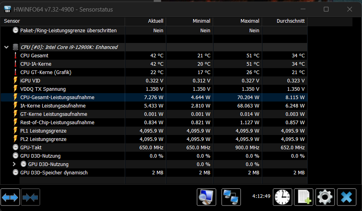The height and width of the screenshot is (211, 362).
Task: Click the lightning icon beside VDDQ TX Spannung
Action: (16, 89)
